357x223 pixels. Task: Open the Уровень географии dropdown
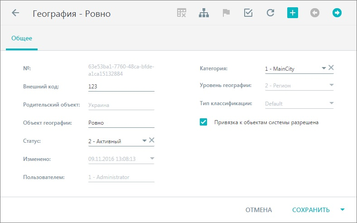(299, 86)
